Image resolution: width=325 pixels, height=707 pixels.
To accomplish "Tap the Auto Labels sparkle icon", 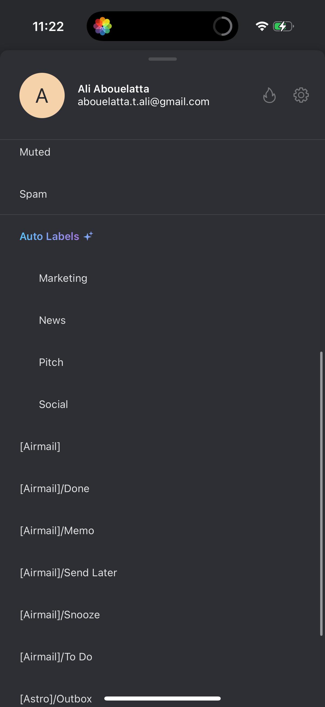I will click(88, 236).
